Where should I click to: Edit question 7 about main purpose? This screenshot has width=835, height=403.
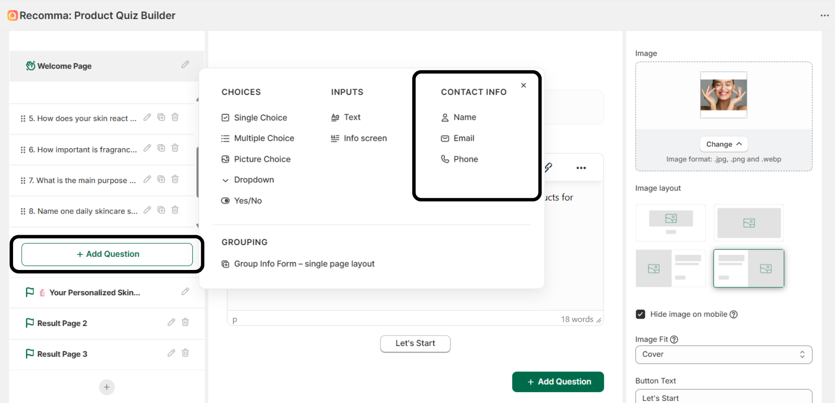click(147, 180)
